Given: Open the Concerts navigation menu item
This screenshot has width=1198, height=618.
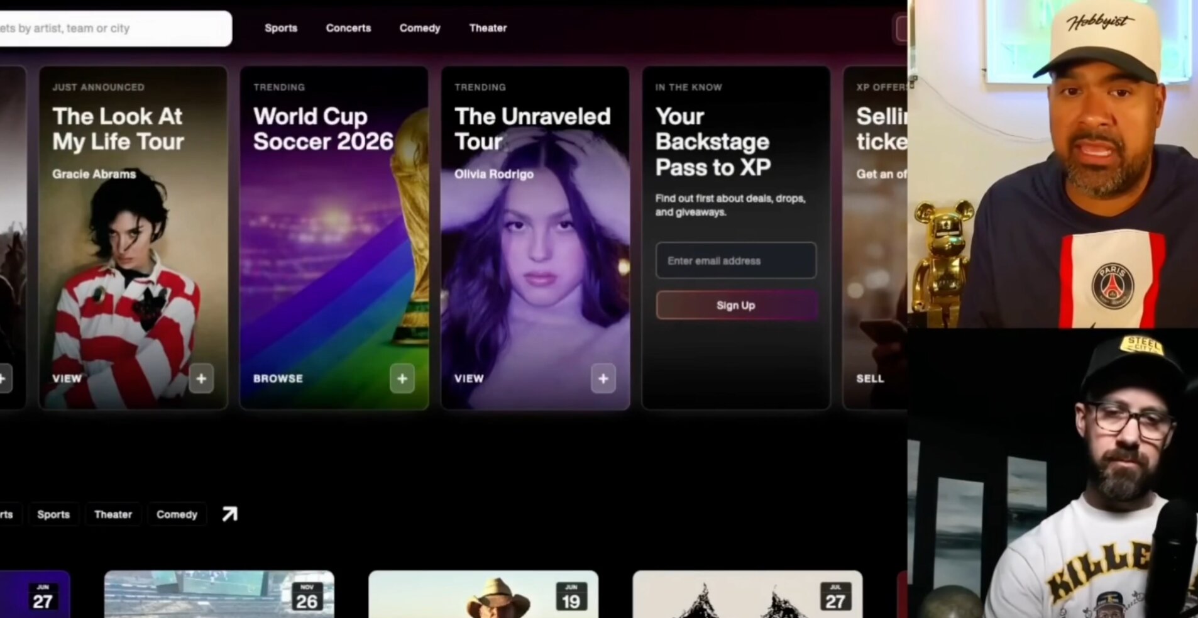Looking at the screenshot, I should pos(348,28).
